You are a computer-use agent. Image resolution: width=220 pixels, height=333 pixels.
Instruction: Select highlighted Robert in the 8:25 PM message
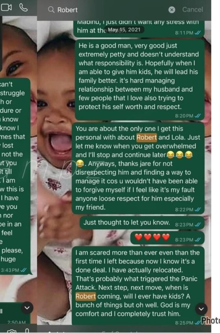[x=86, y=296]
